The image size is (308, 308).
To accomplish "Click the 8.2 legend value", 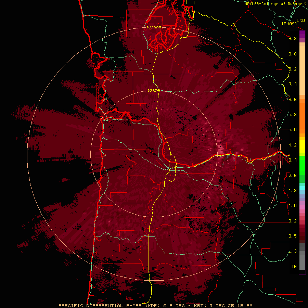I will pos(293,69).
